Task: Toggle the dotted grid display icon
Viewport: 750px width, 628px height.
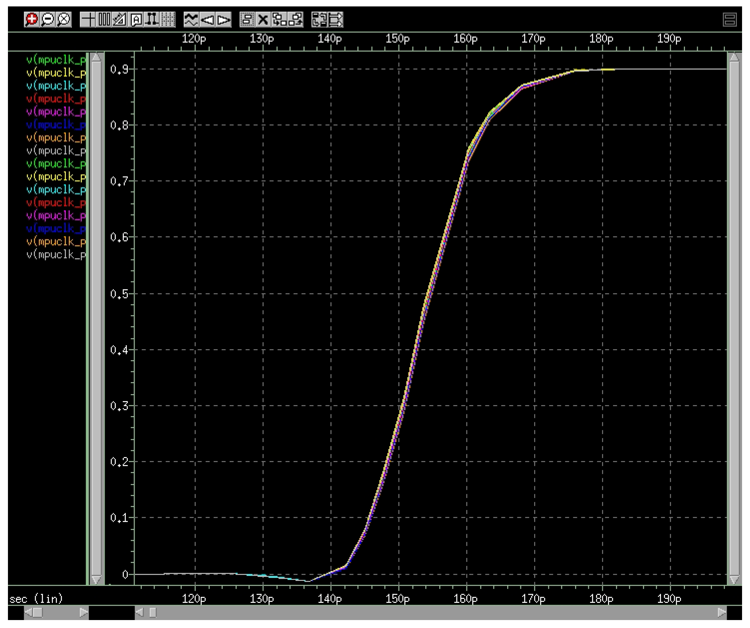Action: click(x=168, y=19)
